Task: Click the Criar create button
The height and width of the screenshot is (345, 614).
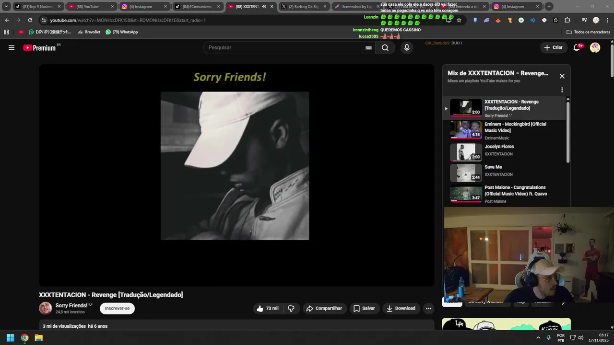Action: coord(553,47)
